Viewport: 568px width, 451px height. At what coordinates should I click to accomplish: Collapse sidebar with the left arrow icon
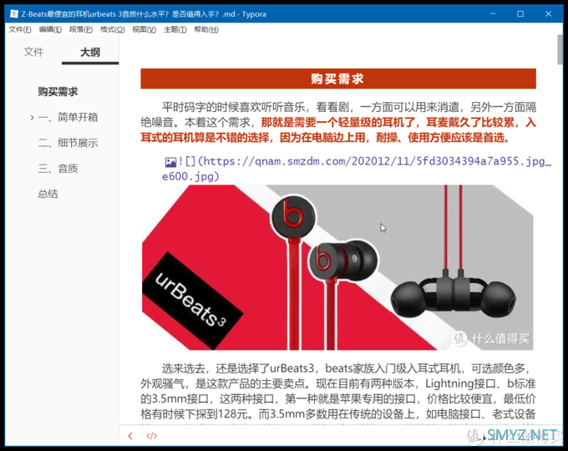[x=130, y=436]
